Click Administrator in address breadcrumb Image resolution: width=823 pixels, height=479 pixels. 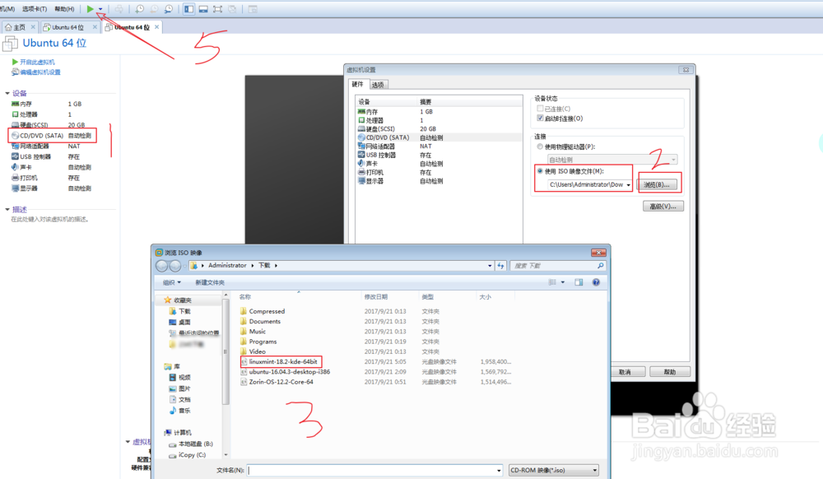[x=227, y=266]
